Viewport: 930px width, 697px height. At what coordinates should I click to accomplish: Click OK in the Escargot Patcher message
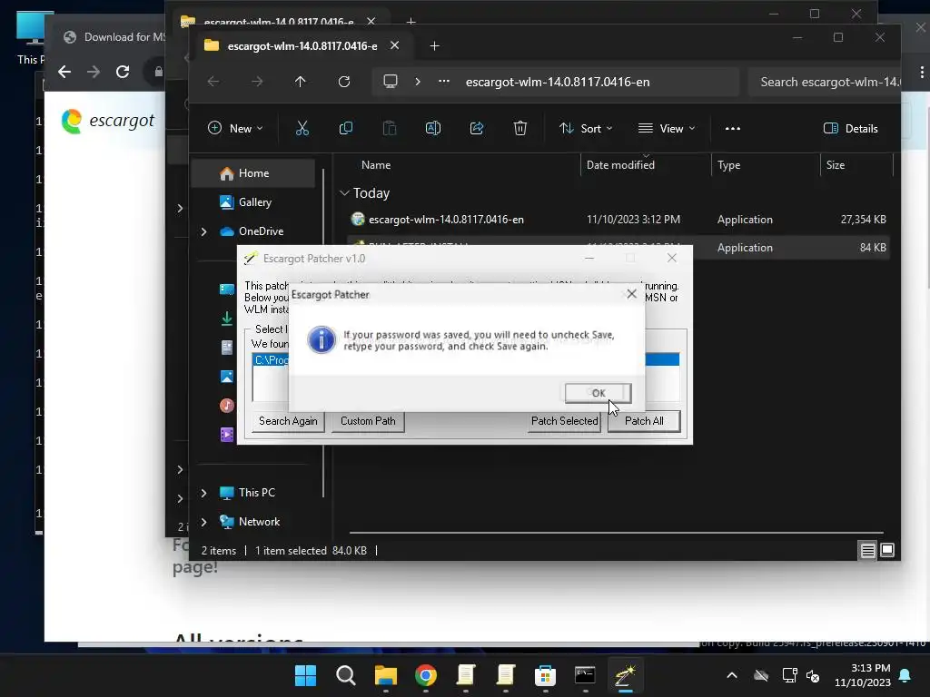click(x=598, y=393)
